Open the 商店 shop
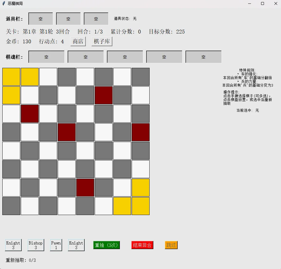This screenshot has height=269, width=281. coord(78,42)
